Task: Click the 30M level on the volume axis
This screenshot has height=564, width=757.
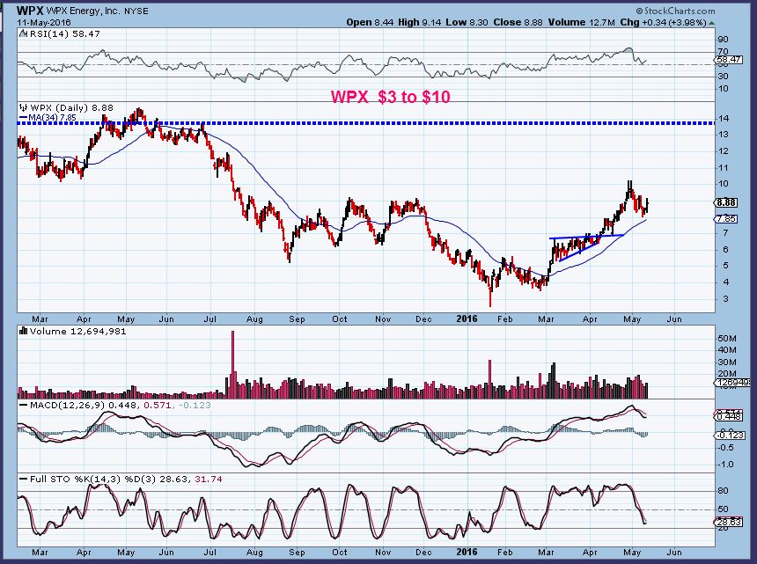Action: coord(727,363)
